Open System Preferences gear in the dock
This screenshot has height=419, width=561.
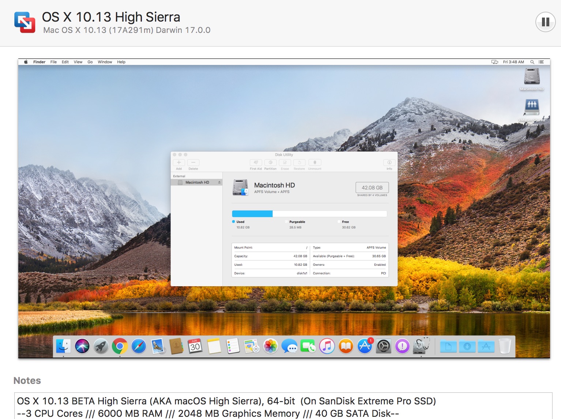(x=384, y=346)
